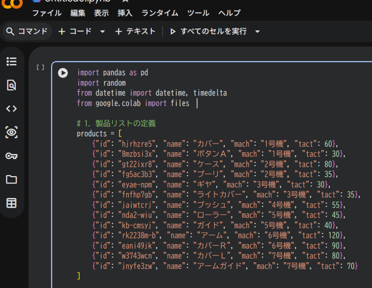The height and width of the screenshot is (288, 372).
Task: Insert a text cell with + テキスト
Action: [x=135, y=32]
